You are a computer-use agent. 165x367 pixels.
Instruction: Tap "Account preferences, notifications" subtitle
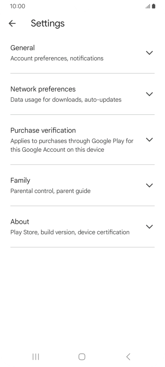tap(57, 58)
